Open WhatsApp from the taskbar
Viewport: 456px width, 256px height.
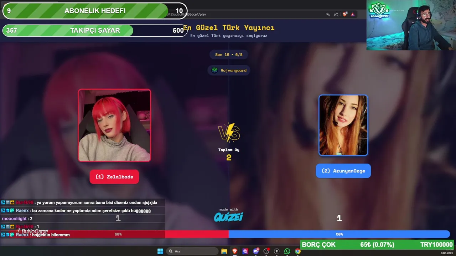point(287,251)
